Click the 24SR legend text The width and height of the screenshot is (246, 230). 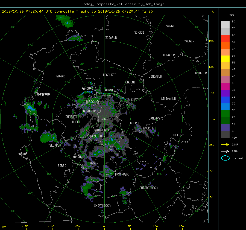click(x=235, y=145)
